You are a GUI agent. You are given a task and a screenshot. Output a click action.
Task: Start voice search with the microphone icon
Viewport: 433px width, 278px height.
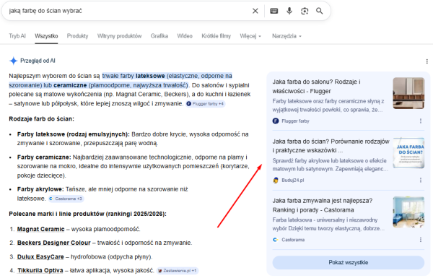coord(289,11)
